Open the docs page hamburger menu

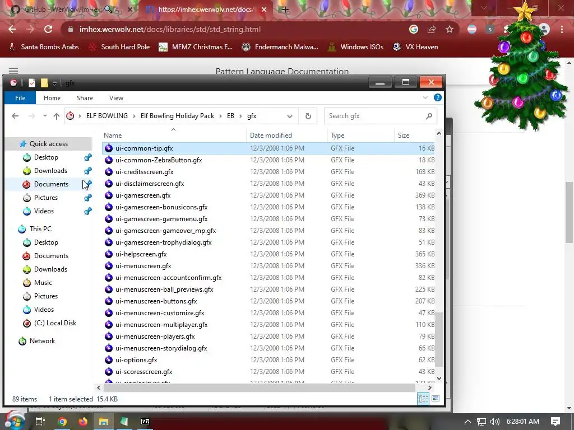click(x=13, y=70)
